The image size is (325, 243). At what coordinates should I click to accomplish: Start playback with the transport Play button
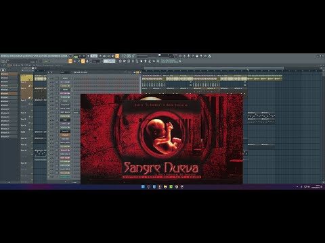(80, 56)
